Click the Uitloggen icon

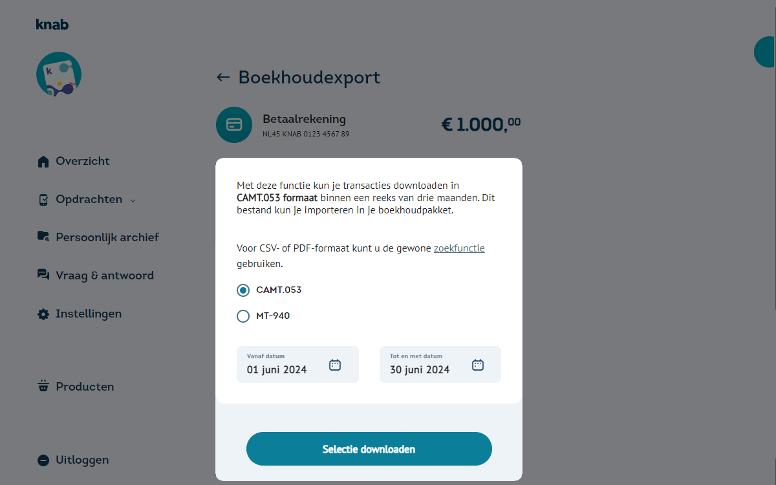pos(43,460)
